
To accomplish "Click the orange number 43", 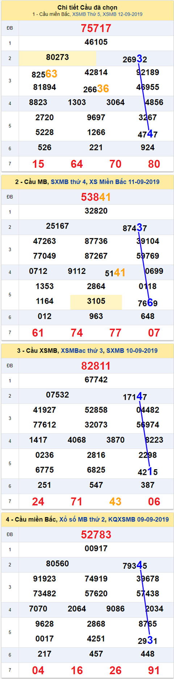I will [x=115, y=502].
